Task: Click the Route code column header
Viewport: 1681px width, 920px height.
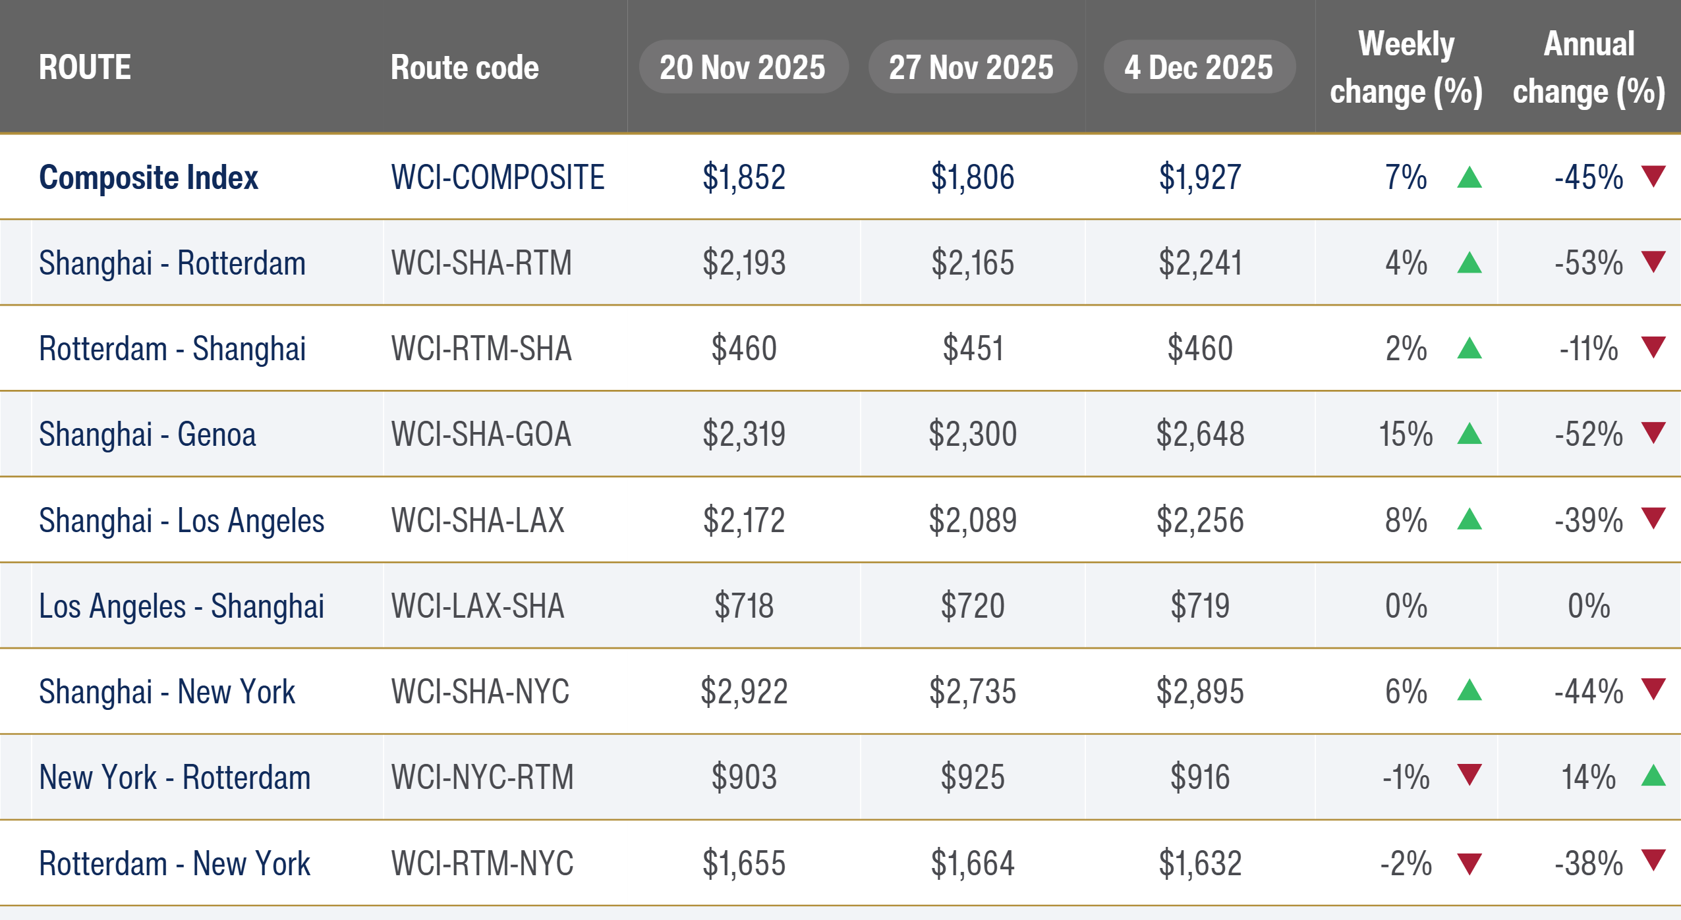Action: pos(465,67)
